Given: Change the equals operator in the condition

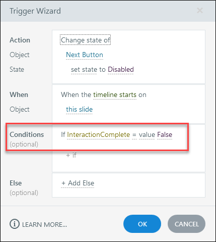Looking at the screenshot, I should pyautogui.click(x=134, y=135).
